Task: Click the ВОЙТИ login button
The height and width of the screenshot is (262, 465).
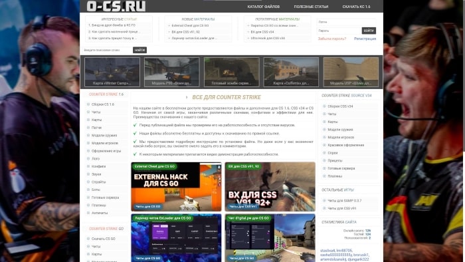Action: click(x=369, y=31)
